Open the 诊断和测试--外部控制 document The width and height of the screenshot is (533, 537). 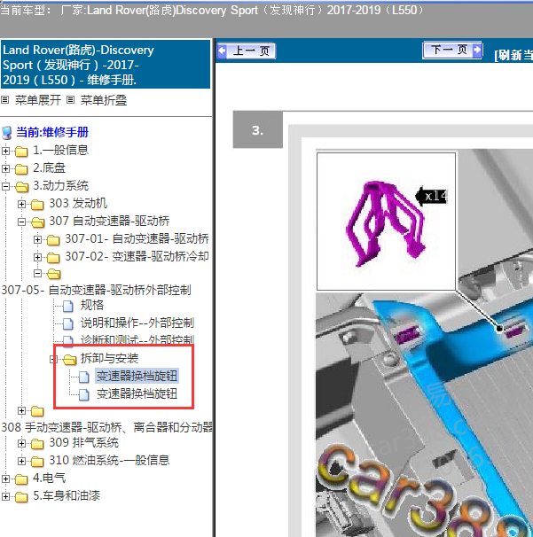pos(137,339)
